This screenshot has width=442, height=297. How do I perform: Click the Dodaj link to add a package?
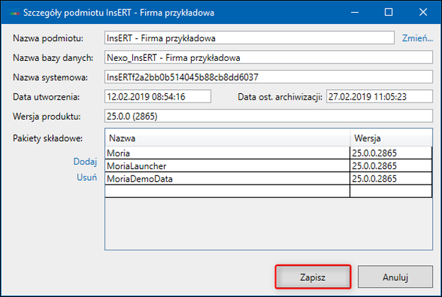[85, 162]
